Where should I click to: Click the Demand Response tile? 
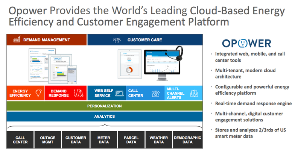coord(65,93)
